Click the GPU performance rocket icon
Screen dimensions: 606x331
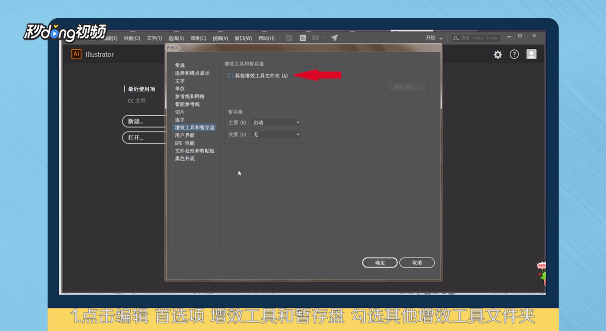(334, 38)
